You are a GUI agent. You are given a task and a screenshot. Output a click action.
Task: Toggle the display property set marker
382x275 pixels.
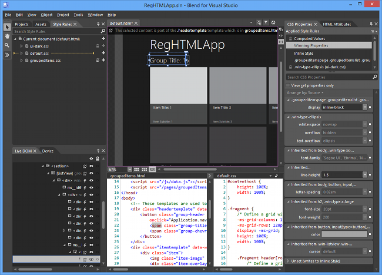[x=370, y=107]
